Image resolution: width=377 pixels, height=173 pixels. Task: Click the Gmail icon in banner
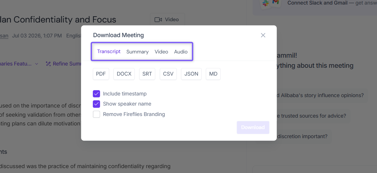click(275, 2)
